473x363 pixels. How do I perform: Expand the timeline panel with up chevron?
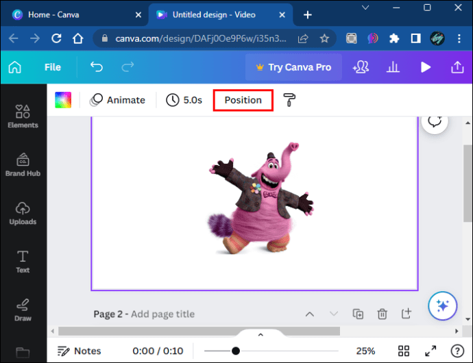click(260, 335)
